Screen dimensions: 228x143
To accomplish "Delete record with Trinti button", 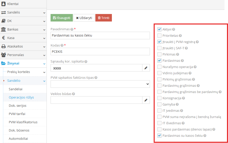I will tap(104, 18).
